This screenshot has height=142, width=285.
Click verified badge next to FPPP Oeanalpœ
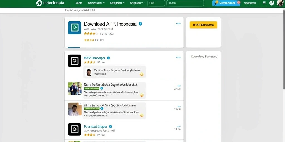pyautogui.click(x=108, y=58)
